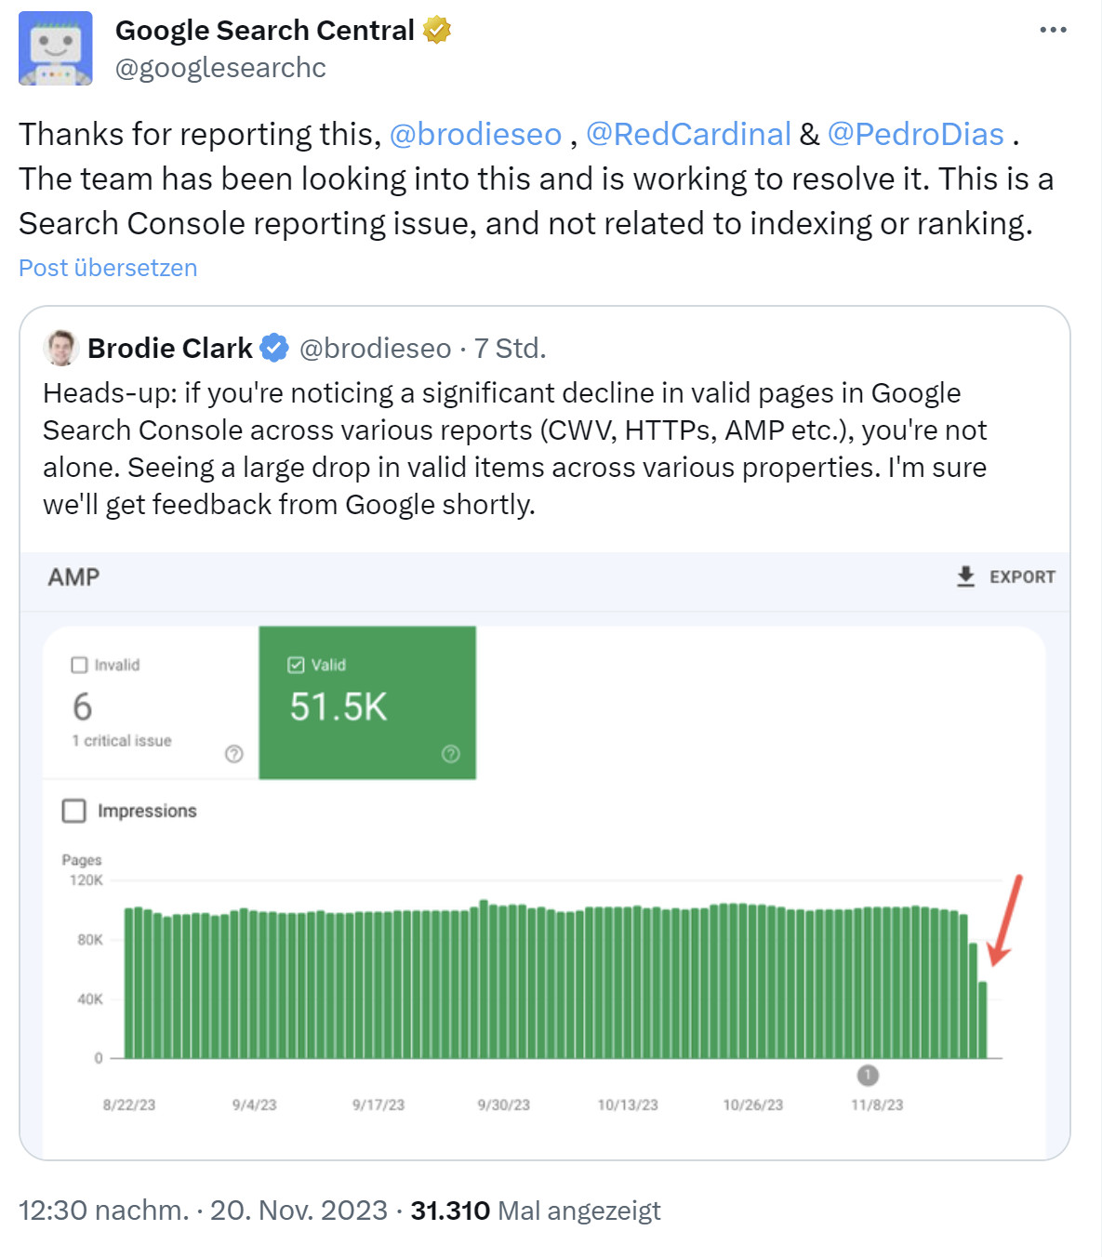Click the Export download icon in the AMP report

pyautogui.click(x=964, y=576)
